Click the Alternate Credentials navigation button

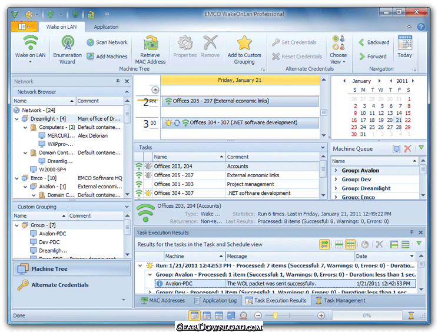coord(72,285)
